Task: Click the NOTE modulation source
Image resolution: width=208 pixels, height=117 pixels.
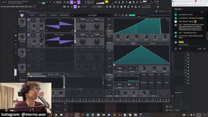Action: pyautogui.click(x=144, y=74)
